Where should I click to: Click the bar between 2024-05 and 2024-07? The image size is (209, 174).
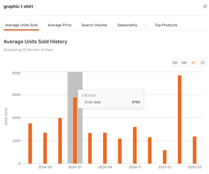click(x=60, y=141)
